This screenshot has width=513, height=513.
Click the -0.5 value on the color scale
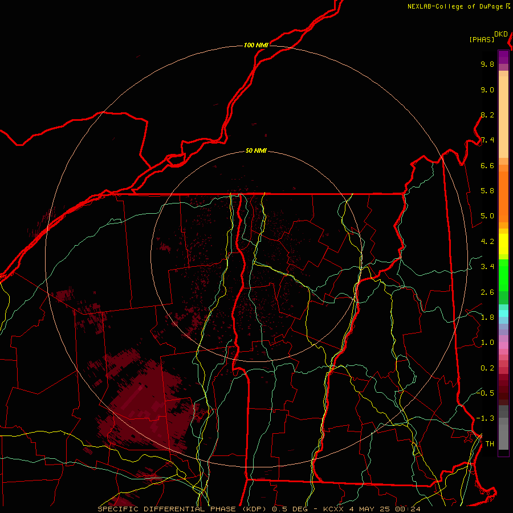point(485,393)
